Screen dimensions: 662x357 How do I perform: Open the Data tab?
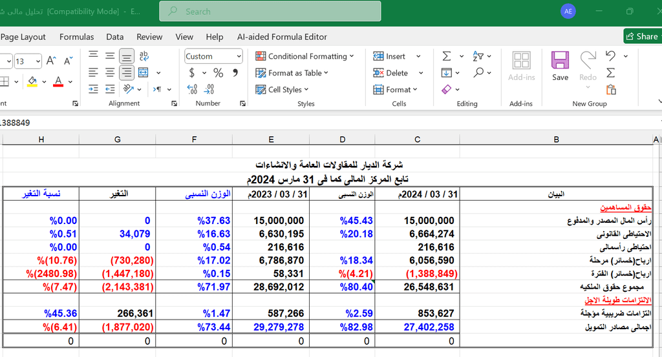coord(115,37)
